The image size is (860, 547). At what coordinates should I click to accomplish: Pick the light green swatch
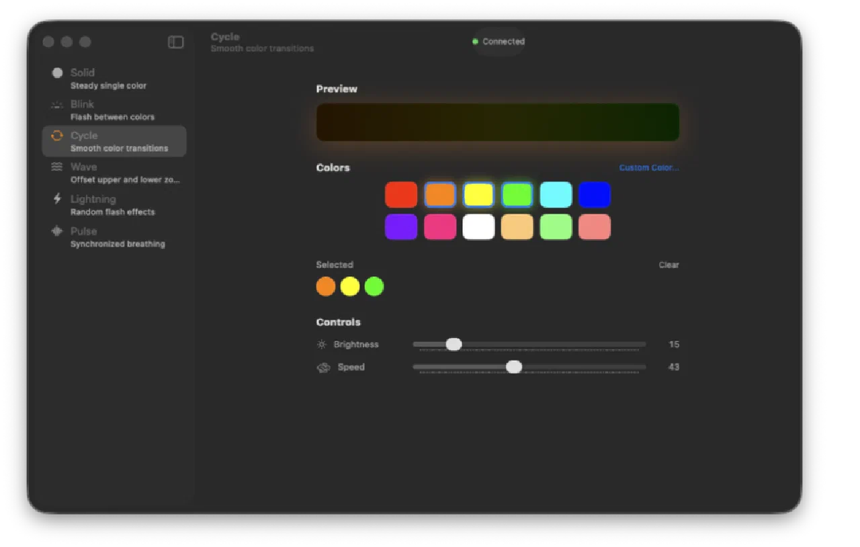pos(556,227)
